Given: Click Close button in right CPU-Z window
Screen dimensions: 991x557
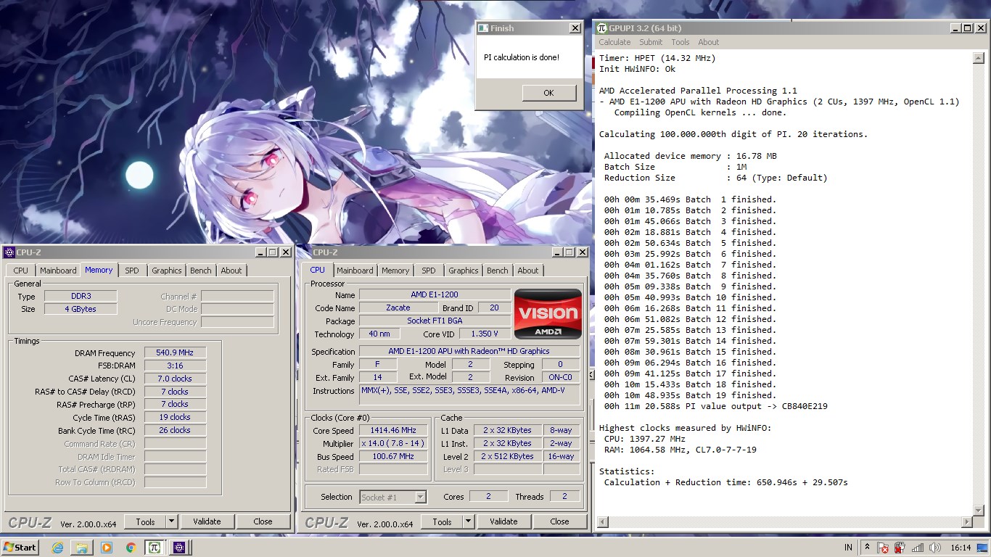Looking at the screenshot, I should [559, 521].
